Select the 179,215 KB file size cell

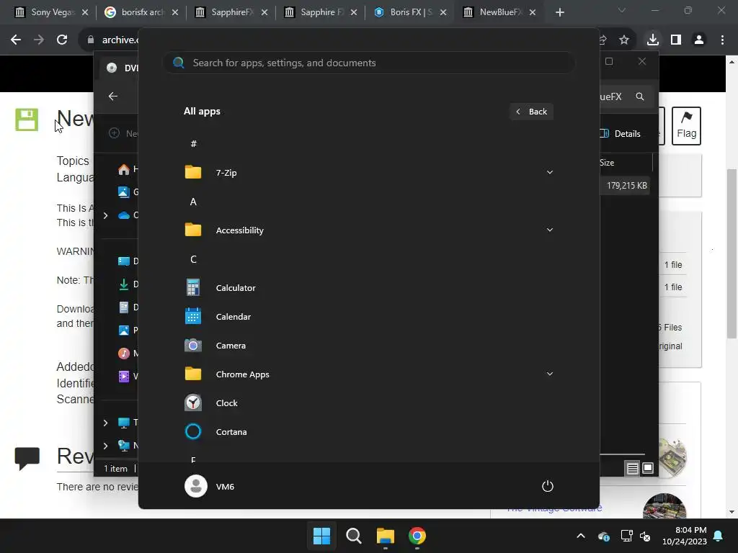(x=626, y=186)
